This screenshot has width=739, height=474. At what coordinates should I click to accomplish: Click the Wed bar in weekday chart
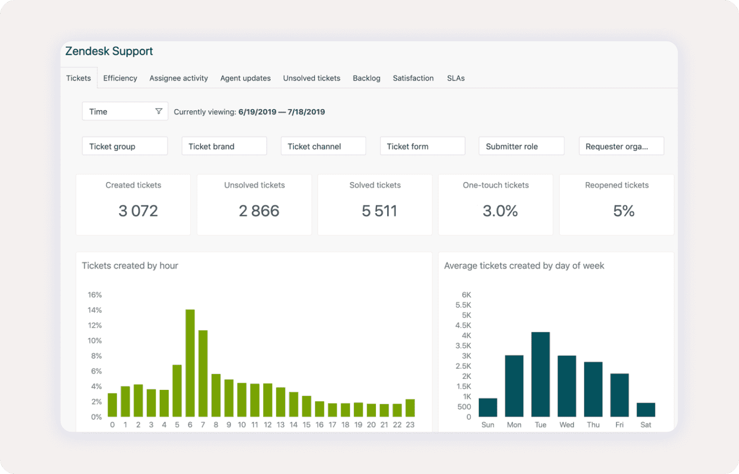[x=567, y=386]
